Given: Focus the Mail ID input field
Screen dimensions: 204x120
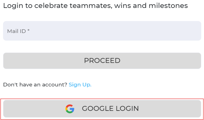Looking at the screenshot, I should (x=102, y=31).
